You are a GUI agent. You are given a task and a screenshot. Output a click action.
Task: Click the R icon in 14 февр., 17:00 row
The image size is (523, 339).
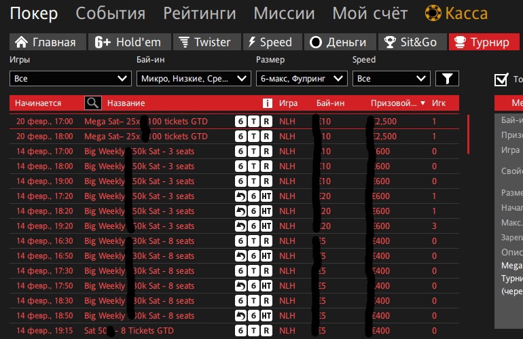[266, 151]
